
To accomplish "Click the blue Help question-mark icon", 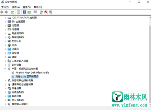I will (24, 12).
